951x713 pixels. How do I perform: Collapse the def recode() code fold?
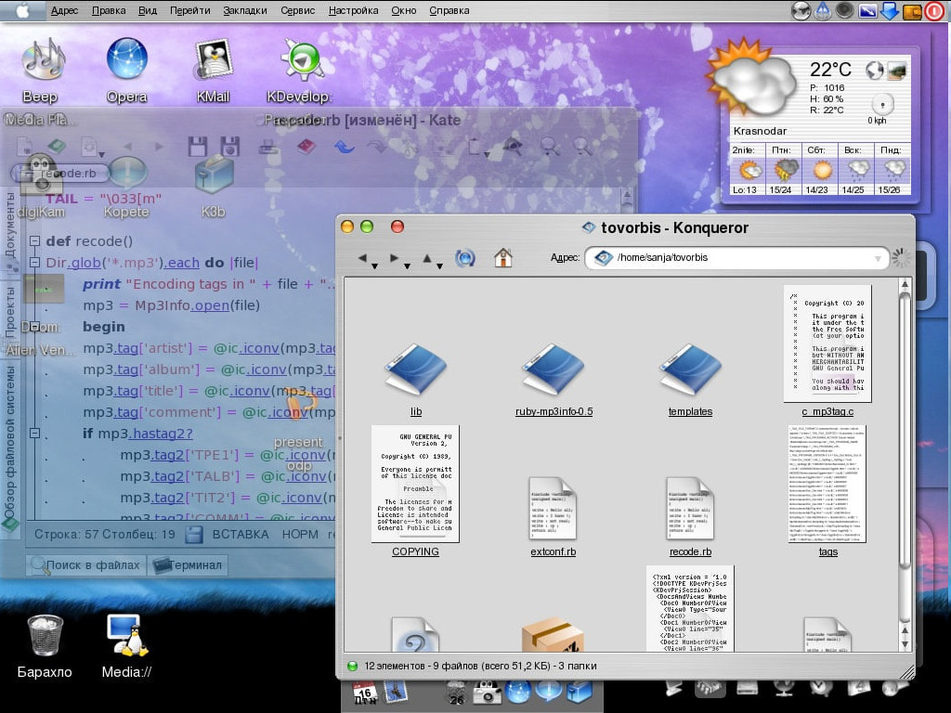(x=34, y=241)
